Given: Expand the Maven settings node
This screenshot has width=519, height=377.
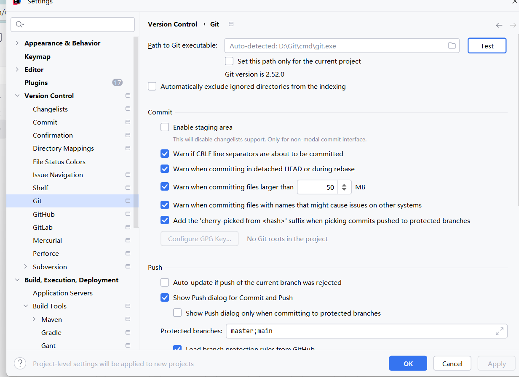Looking at the screenshot, I should click(x=34, y=319).
